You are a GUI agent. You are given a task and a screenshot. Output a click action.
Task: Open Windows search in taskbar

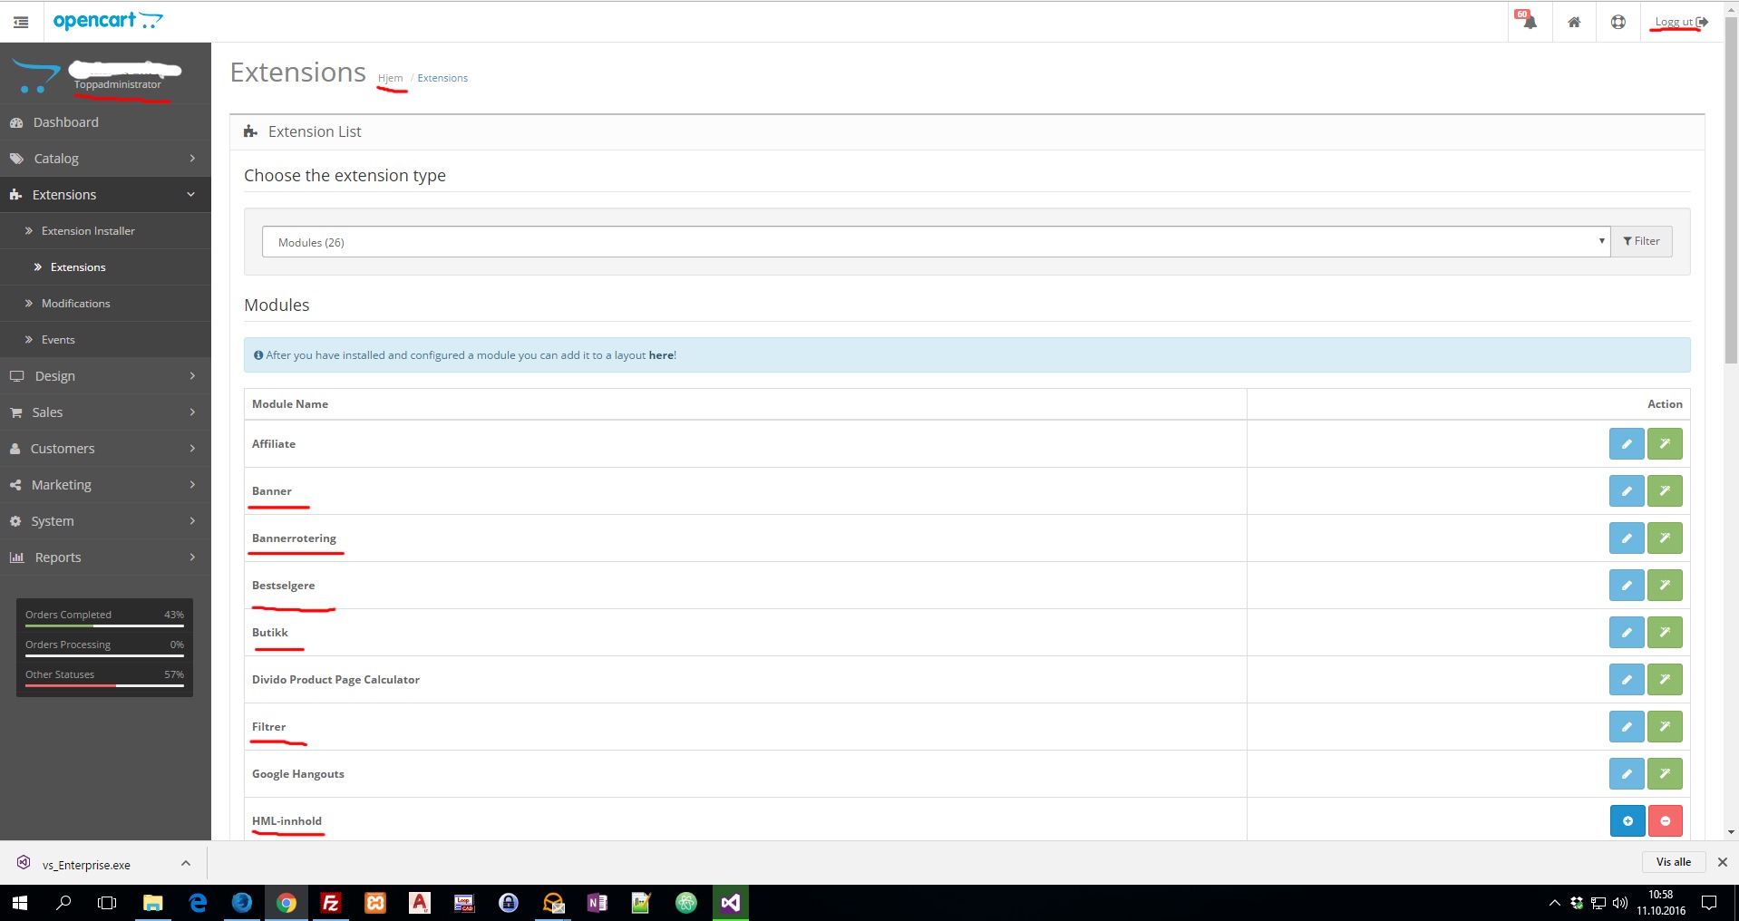63,903
